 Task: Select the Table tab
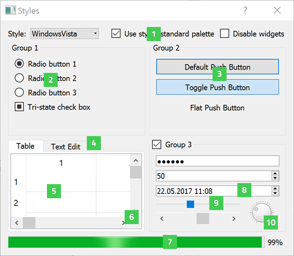[25, 146]
